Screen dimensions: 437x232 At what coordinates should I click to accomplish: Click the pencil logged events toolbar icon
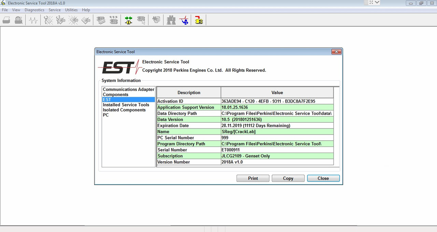[86, 20]
